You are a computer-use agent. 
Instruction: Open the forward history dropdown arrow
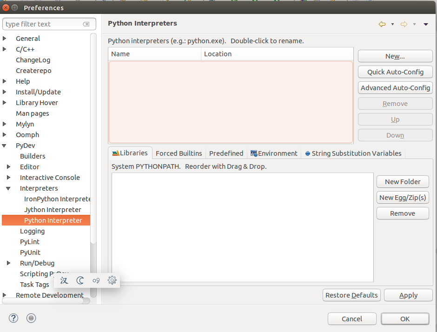(414, 24)
